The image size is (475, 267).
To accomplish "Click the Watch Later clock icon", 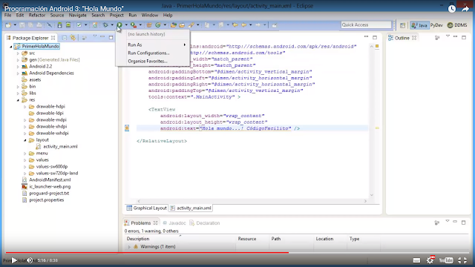I will coord(452,9).
